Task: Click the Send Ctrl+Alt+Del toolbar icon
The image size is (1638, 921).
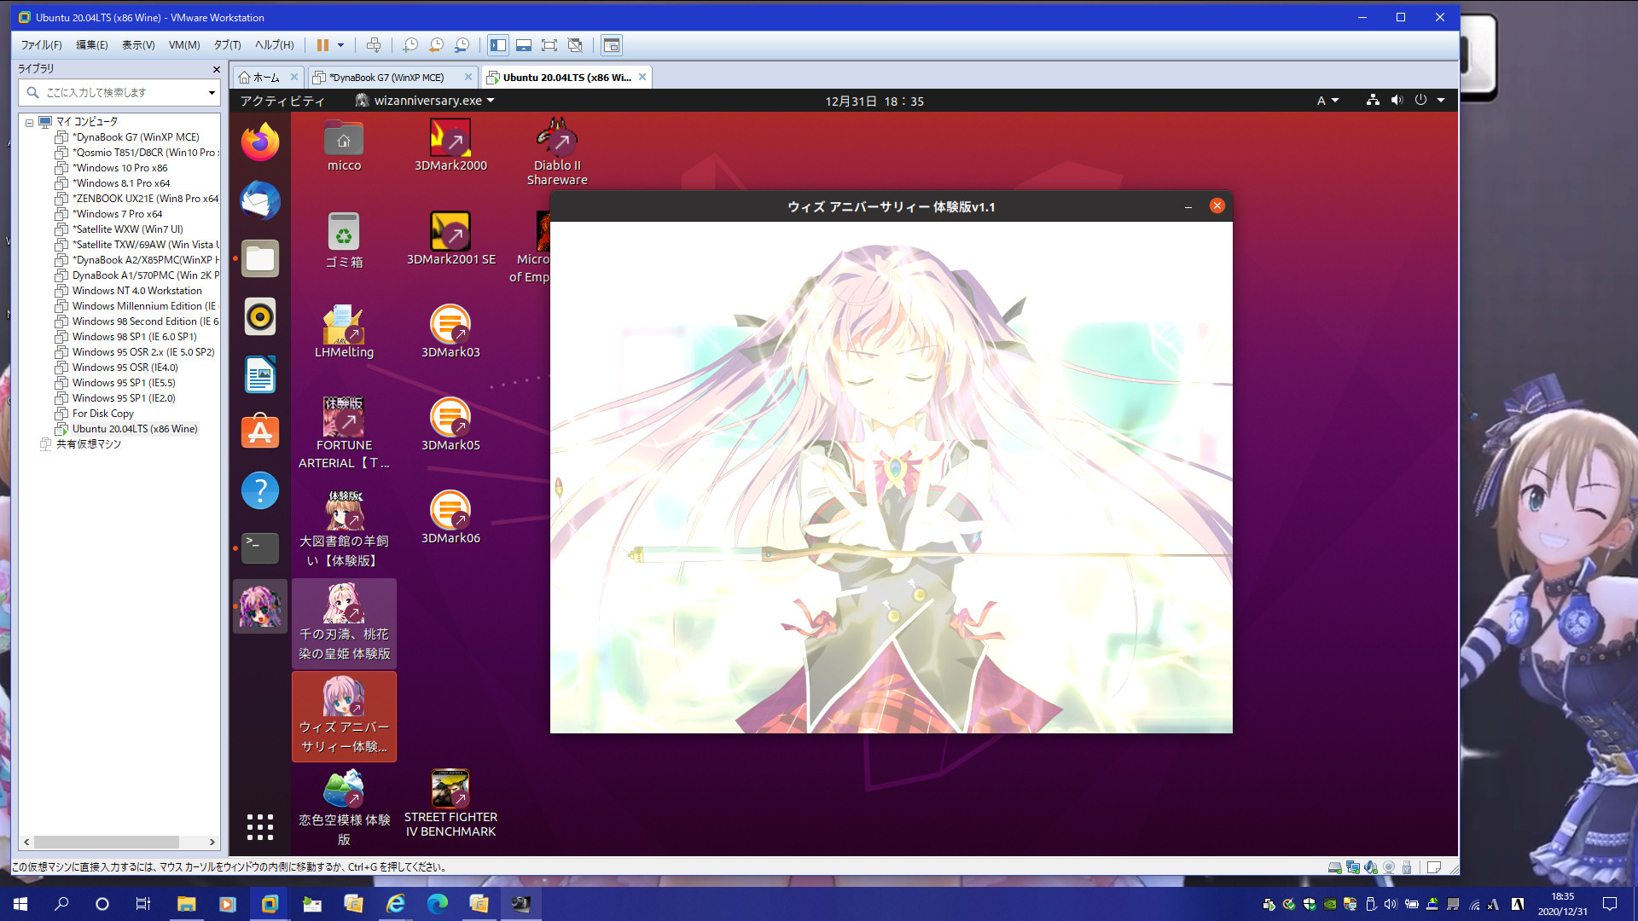Action: tap(374, 45)
